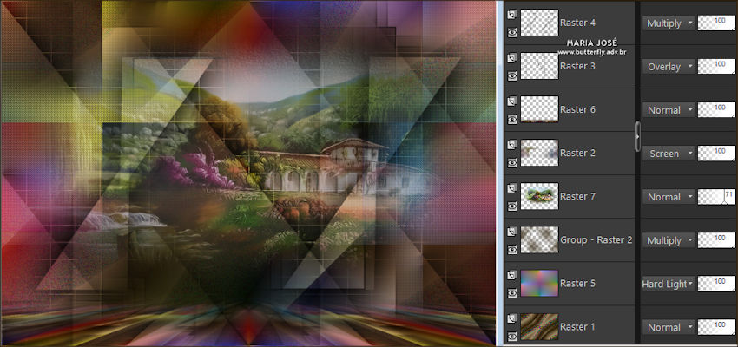Click the layer type icon of Group - Raster 2
The width and height of the screenshot is (738, 347).
pos(512,232)
